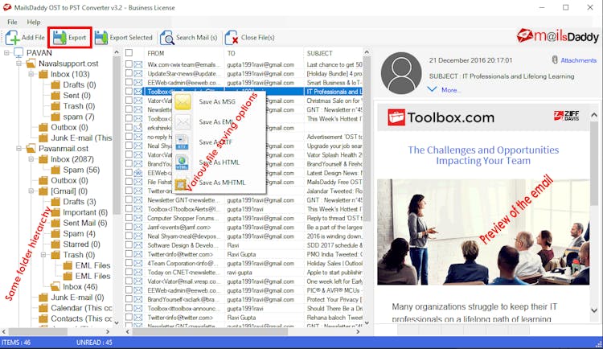Click the Trash (0) folder icon under Navalsupport

pyautogui.click(x=55, y=106)
